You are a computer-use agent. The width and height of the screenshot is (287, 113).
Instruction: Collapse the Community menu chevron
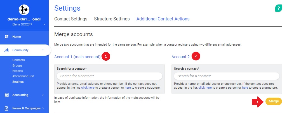(43, 50)
